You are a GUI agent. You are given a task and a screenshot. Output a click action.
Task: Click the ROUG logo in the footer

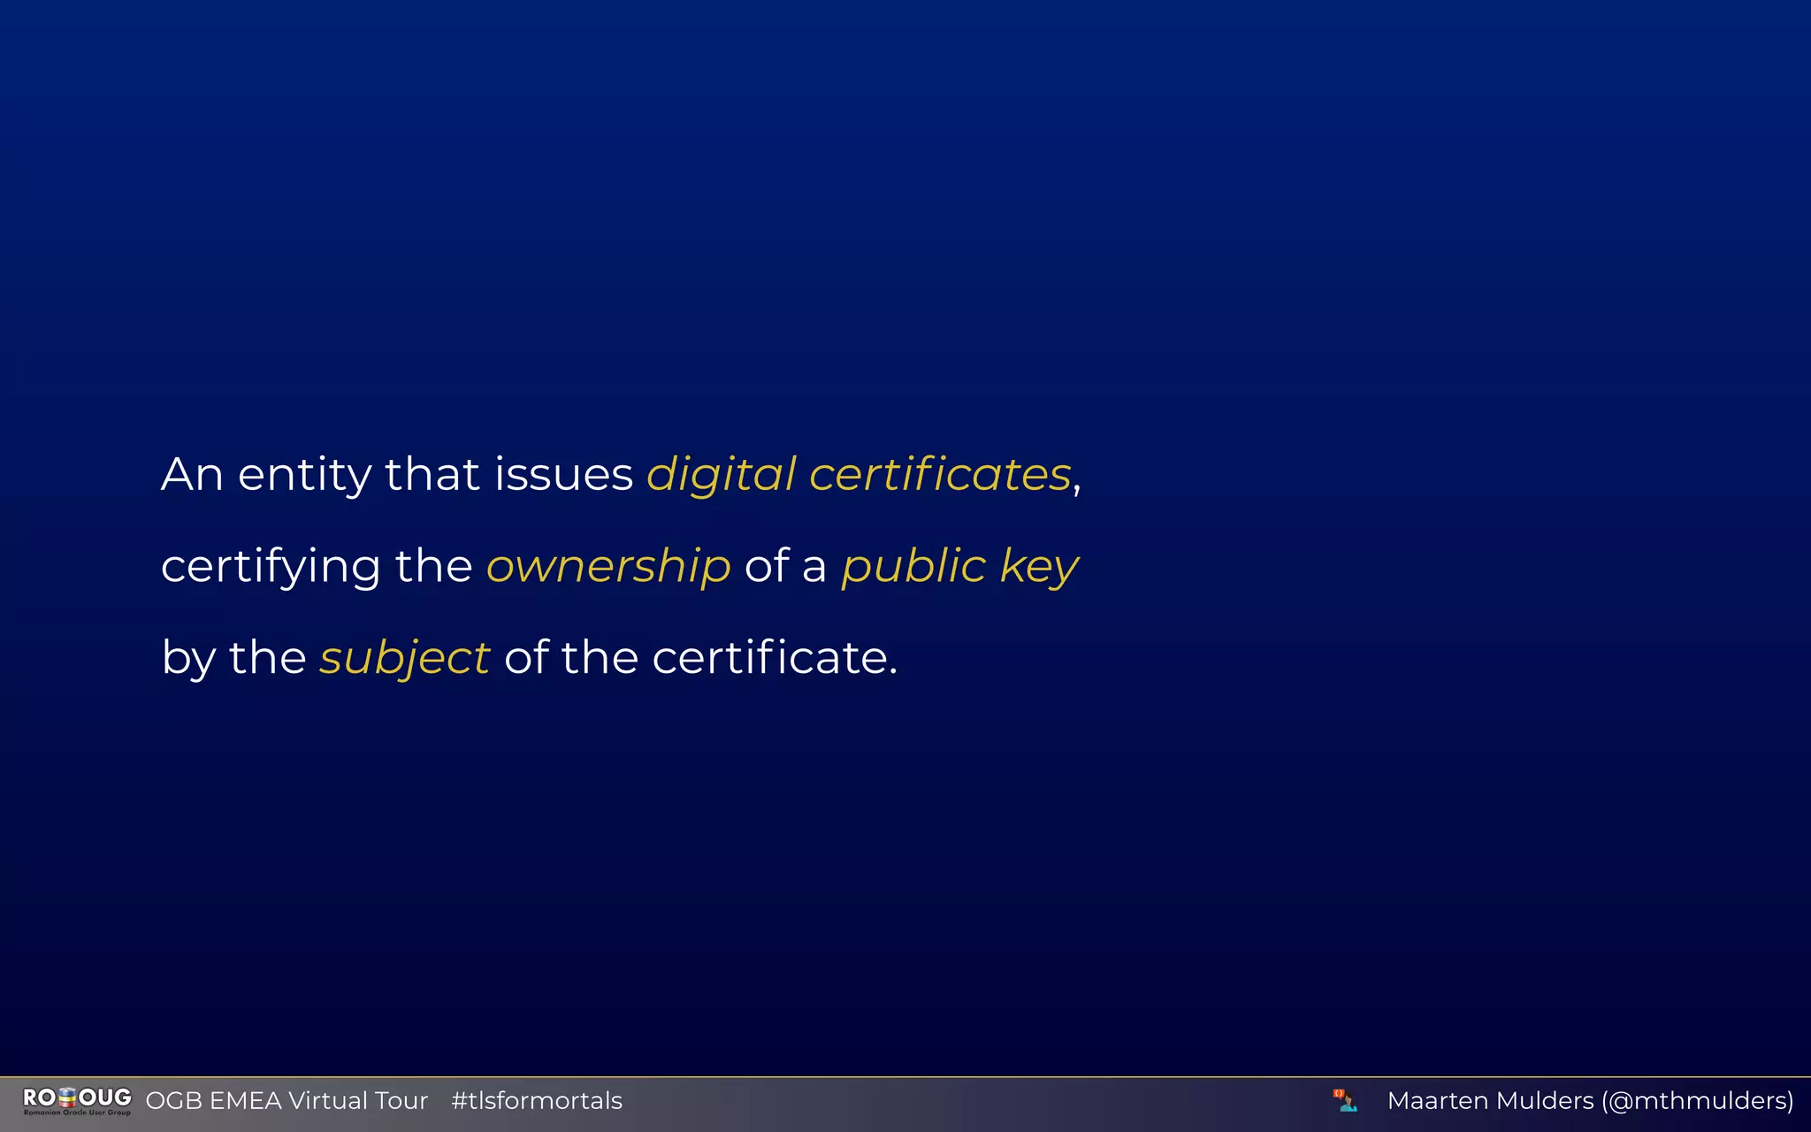tap(77, 1101)
